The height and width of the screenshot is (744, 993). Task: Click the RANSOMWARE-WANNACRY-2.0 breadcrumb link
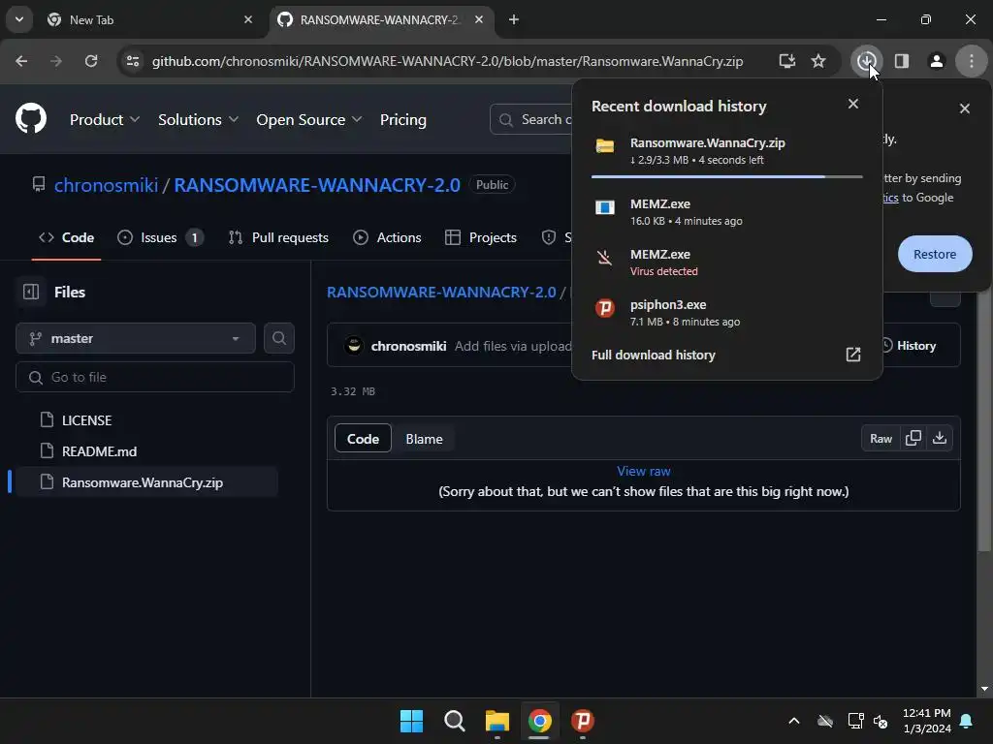[441, 292]
